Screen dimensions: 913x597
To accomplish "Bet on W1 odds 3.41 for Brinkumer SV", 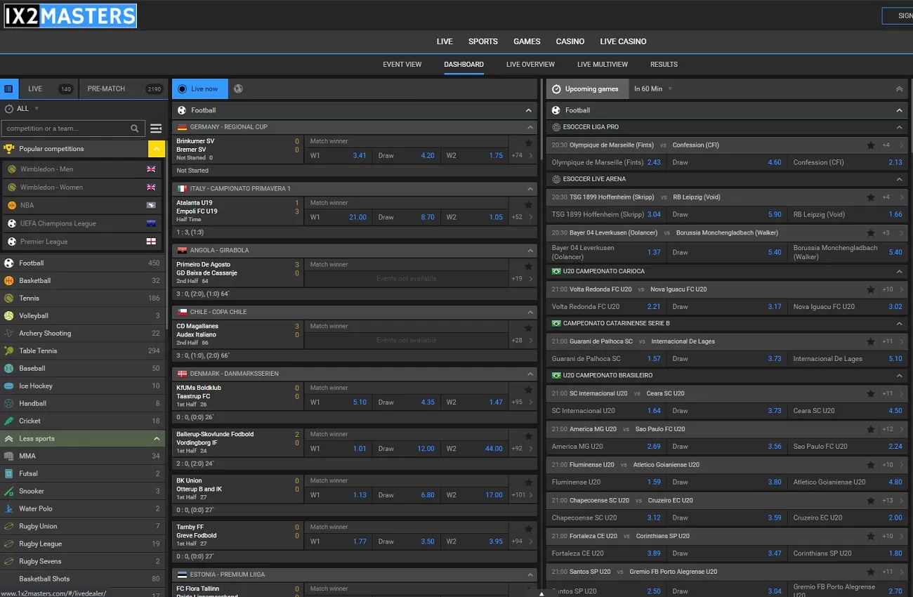I will tap(340, 156).
